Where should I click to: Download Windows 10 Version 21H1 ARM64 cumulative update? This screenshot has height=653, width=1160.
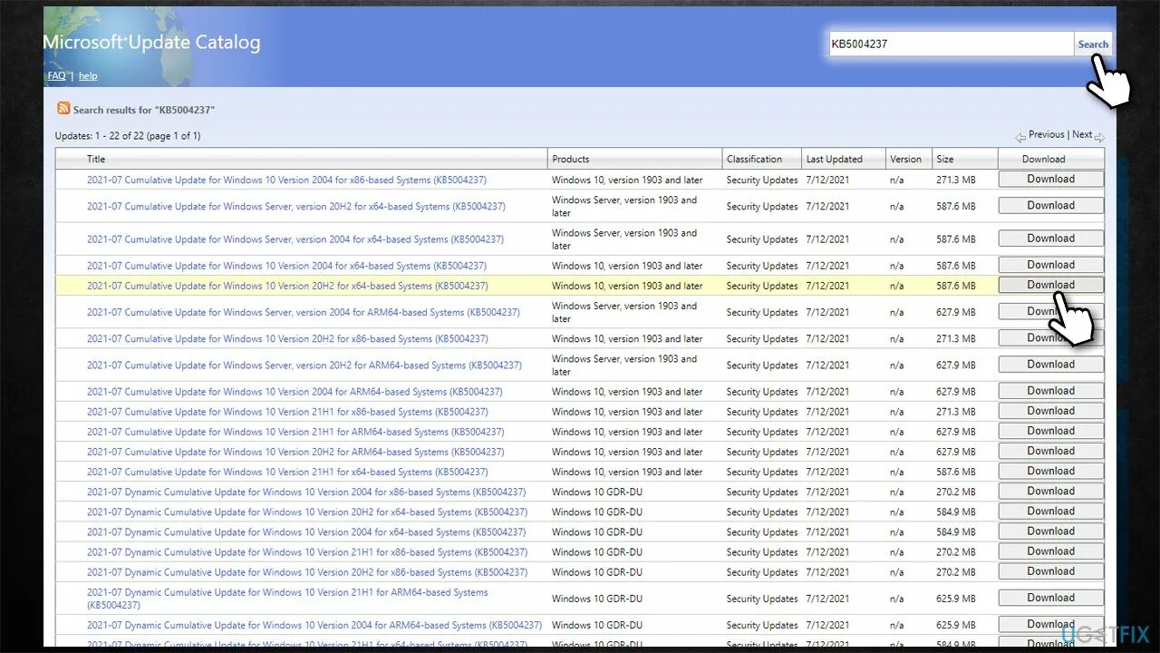[x=1050, y=431]
